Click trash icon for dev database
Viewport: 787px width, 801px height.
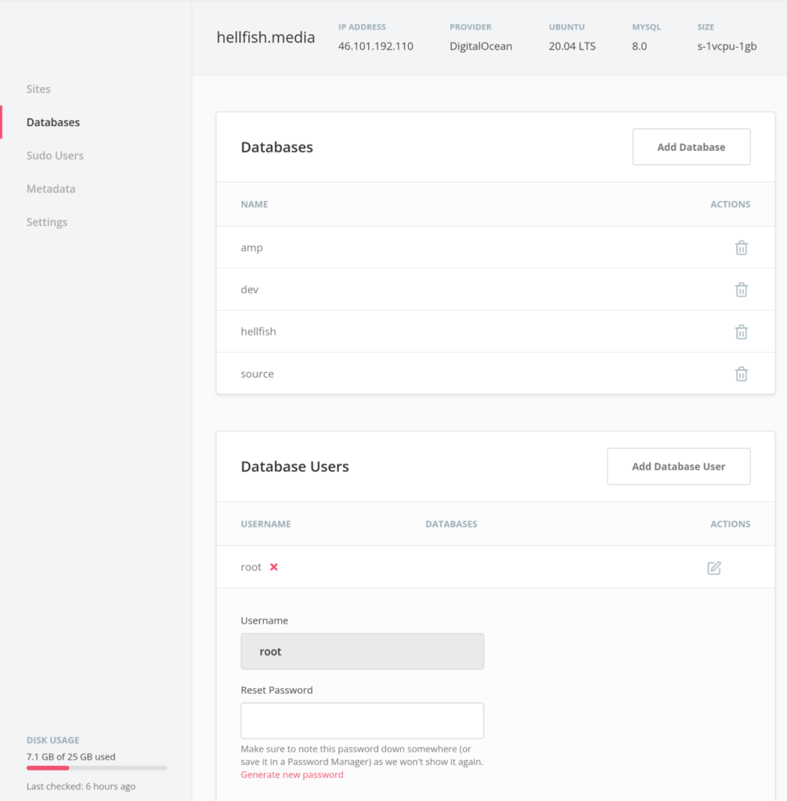tap(741, 289)
